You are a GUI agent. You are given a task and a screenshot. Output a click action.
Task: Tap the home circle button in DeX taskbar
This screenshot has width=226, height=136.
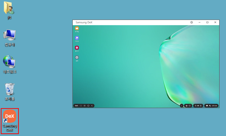coord(89,106)
